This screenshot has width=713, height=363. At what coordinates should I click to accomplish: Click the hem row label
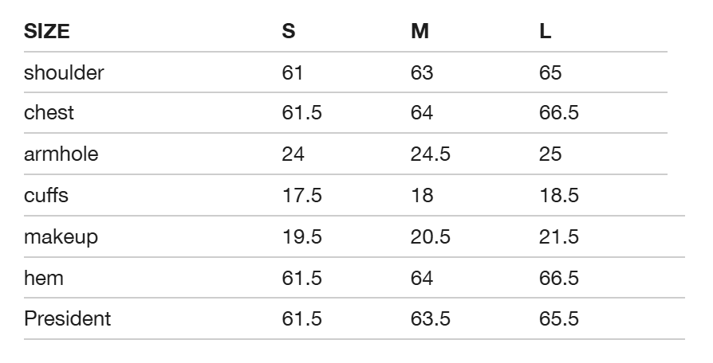[44, 278]
